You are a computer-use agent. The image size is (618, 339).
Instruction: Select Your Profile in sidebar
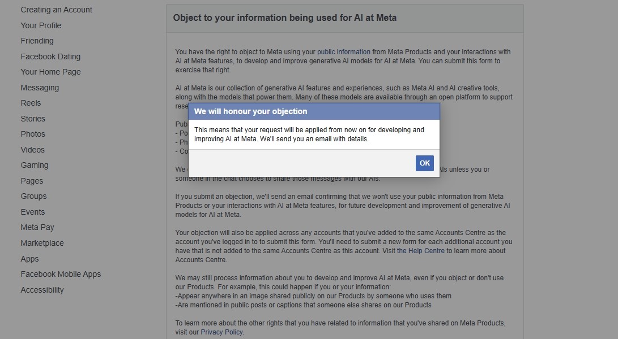tap(41, 25)
